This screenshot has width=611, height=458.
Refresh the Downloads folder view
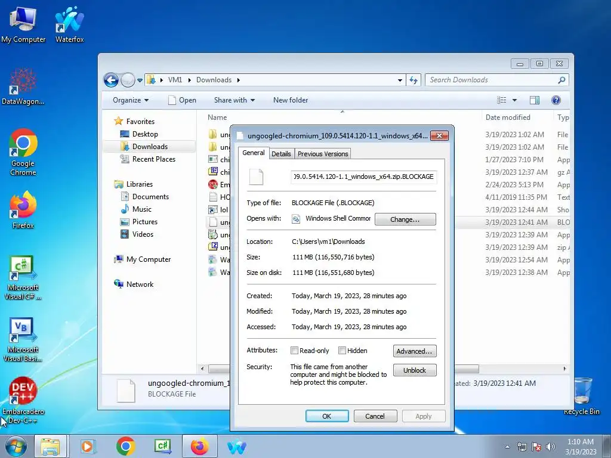413,81
